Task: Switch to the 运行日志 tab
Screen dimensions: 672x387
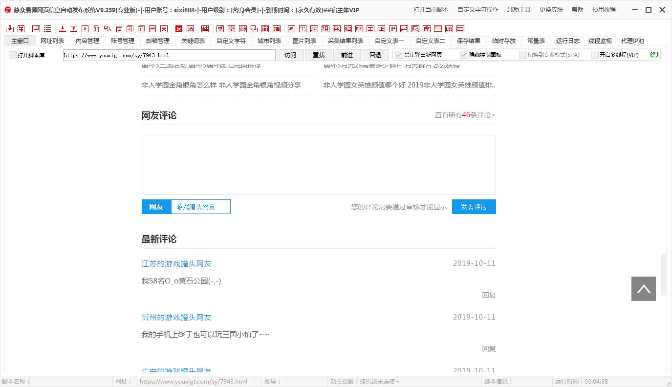Action: [x=568, y=41]
